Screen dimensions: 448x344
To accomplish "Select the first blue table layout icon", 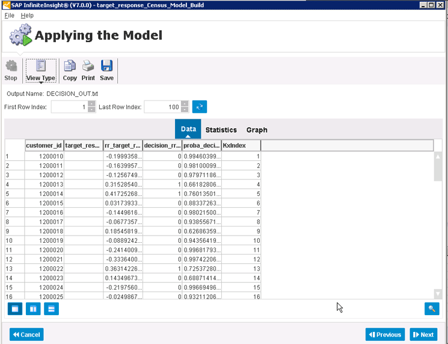I will [x=15, y=308].
